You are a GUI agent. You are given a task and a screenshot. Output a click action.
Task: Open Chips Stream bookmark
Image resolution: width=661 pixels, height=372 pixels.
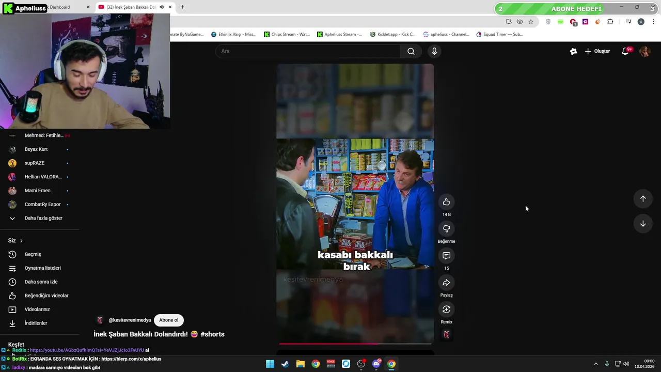(287, 35)
